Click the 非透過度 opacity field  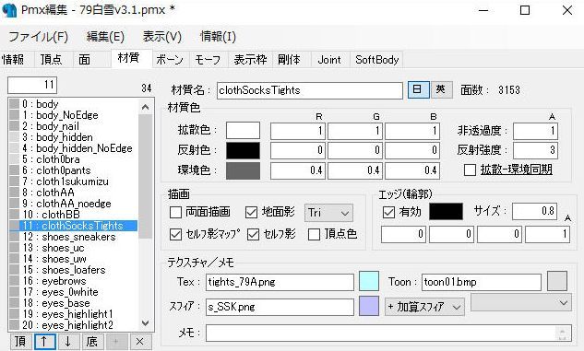pos(535,131)
